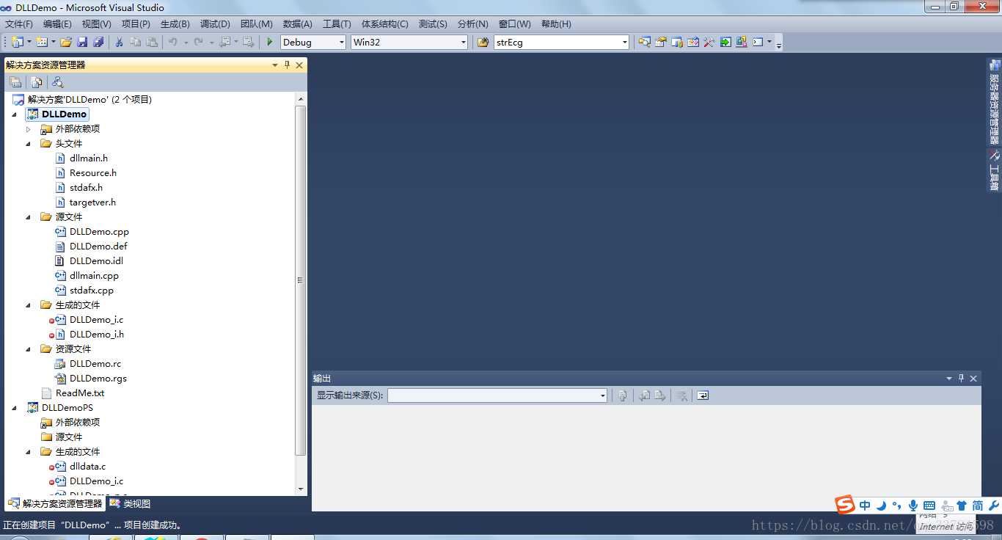Click Solution Explorer vertical scrollbar thumb
The image size is (1002, 540).
(300, 280)
